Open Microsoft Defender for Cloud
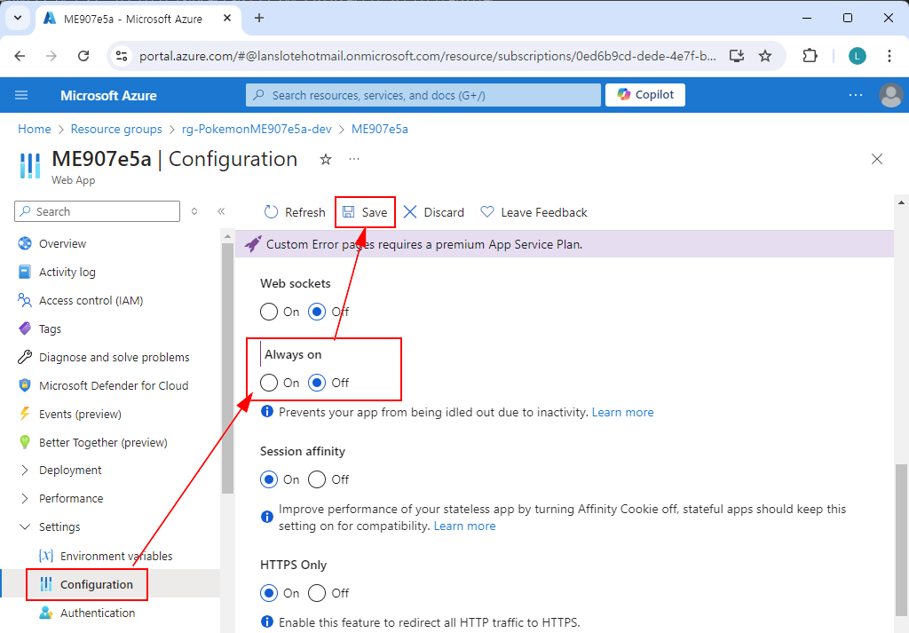909x633 pixels. 113,385
